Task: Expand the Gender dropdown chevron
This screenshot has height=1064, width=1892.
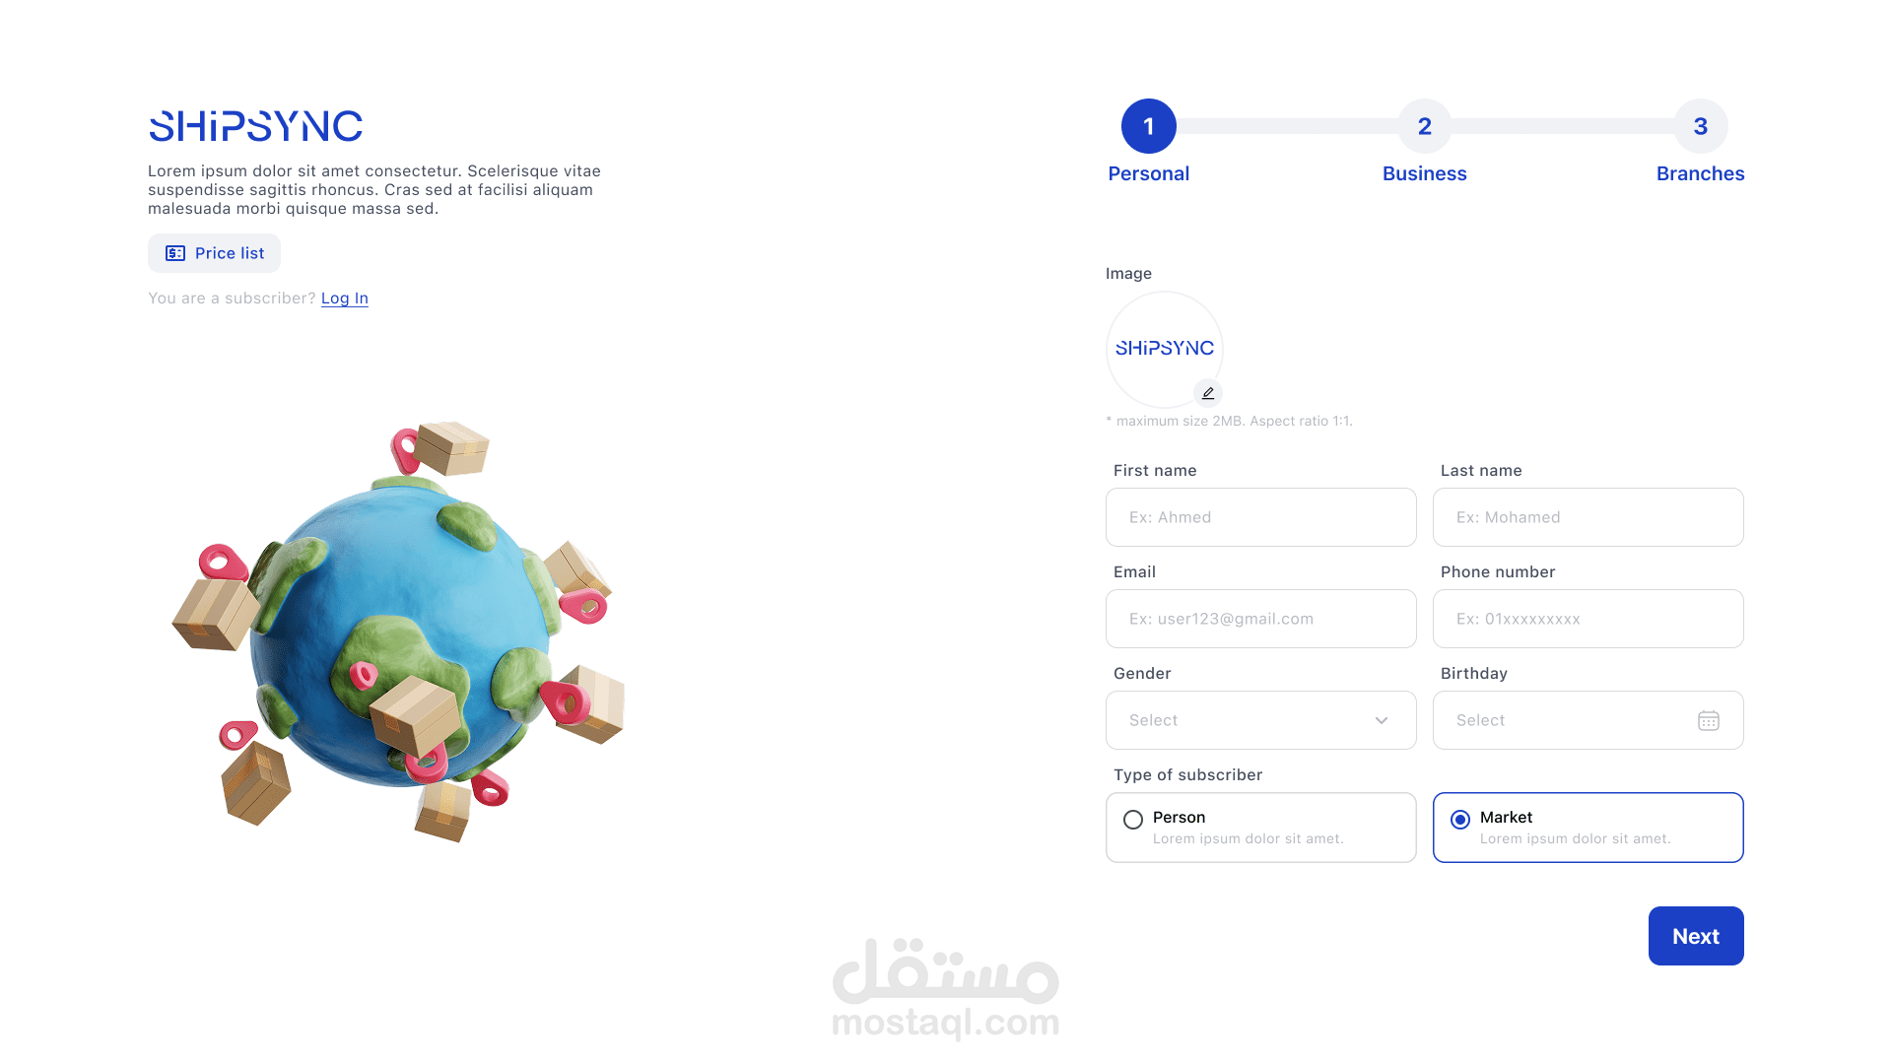Action: [x=1382, y=720]
